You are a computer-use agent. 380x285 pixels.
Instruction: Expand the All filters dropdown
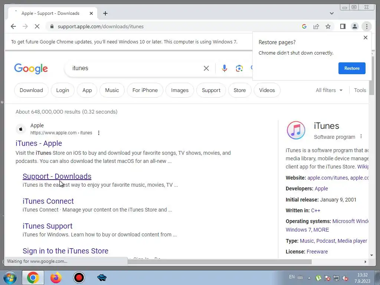[x=329, y=90]
